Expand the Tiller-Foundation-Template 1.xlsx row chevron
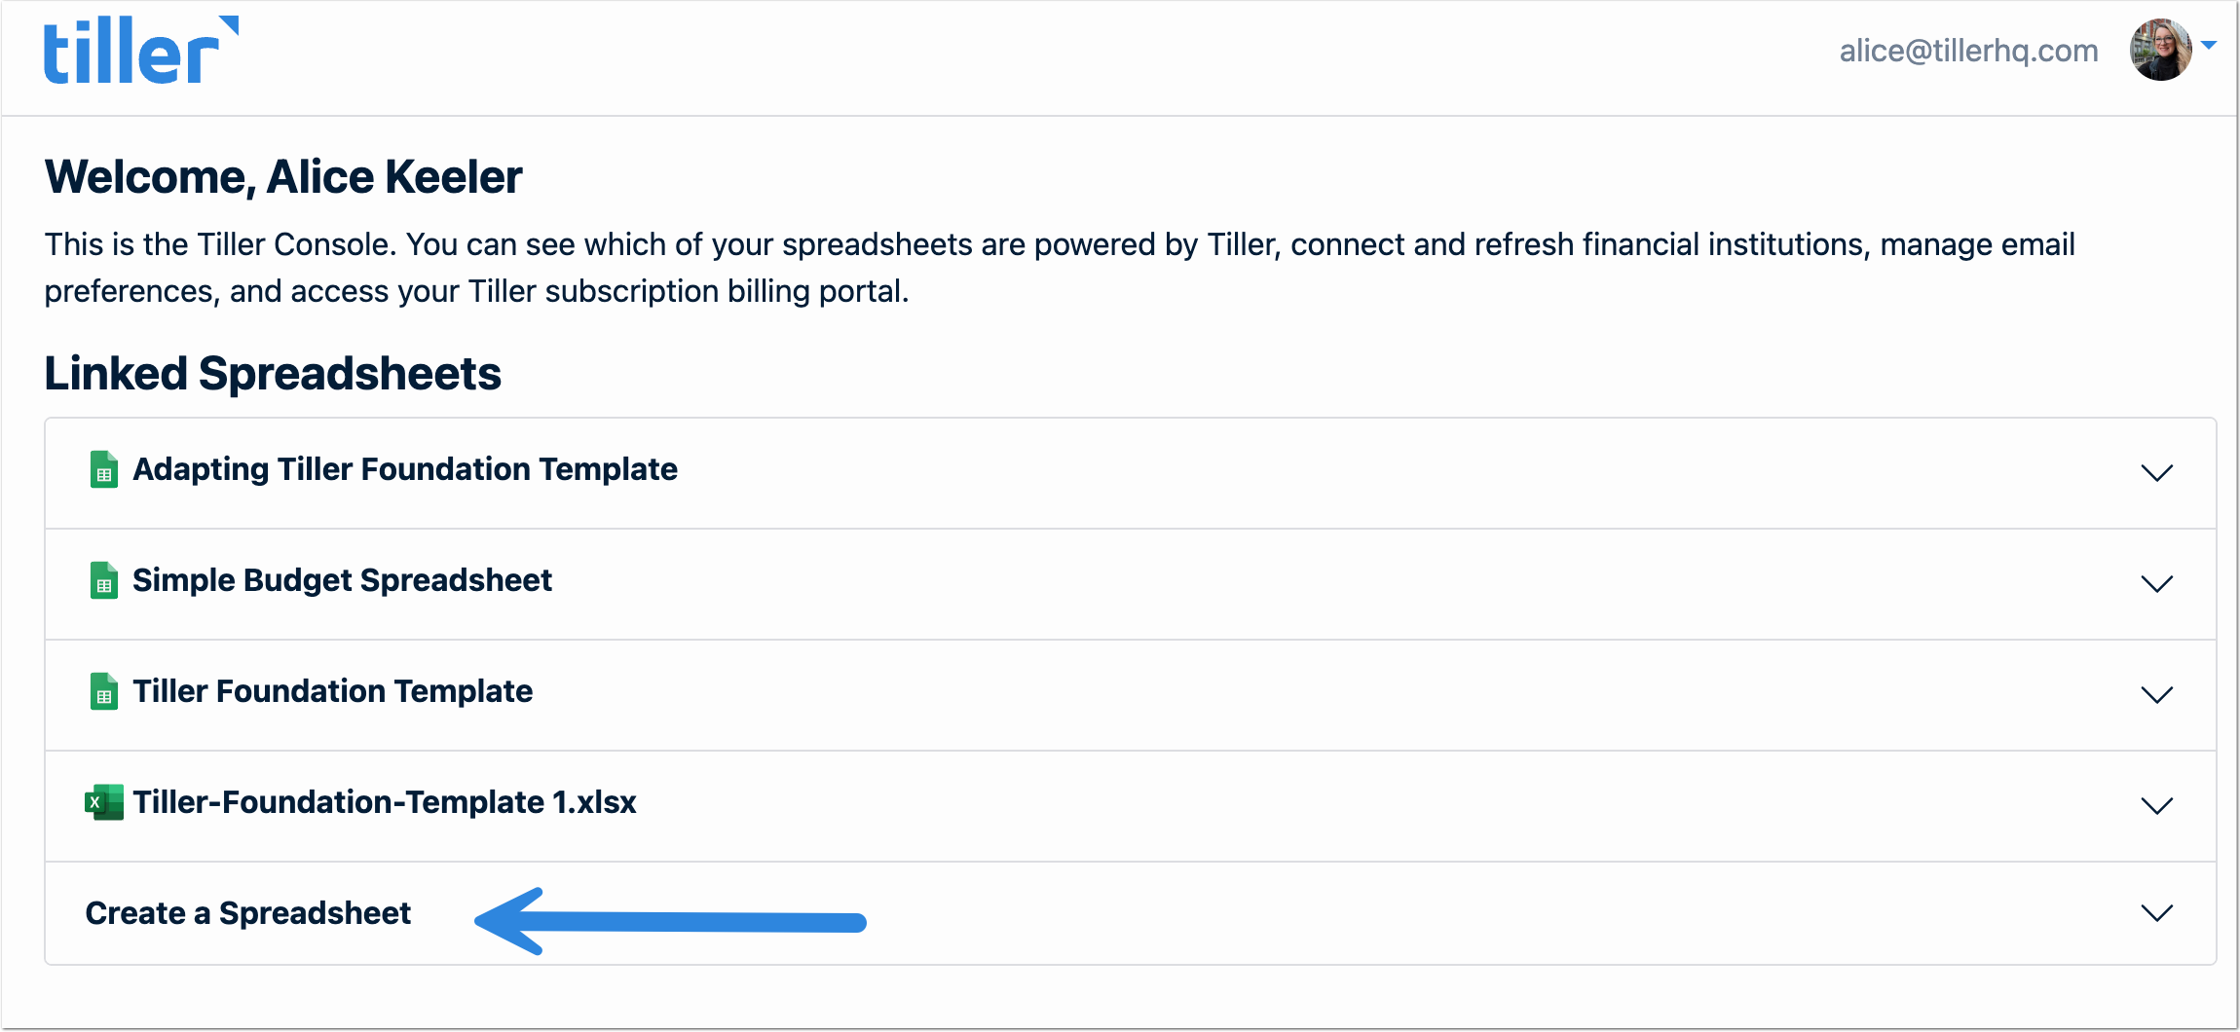The height and width of the screenshot is (1032, 2240). [2156, 806]
